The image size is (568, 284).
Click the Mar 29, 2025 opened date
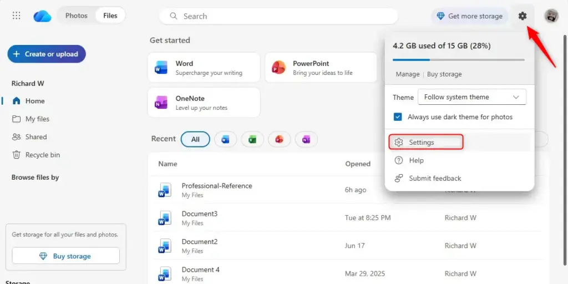[x=365, y=273]
